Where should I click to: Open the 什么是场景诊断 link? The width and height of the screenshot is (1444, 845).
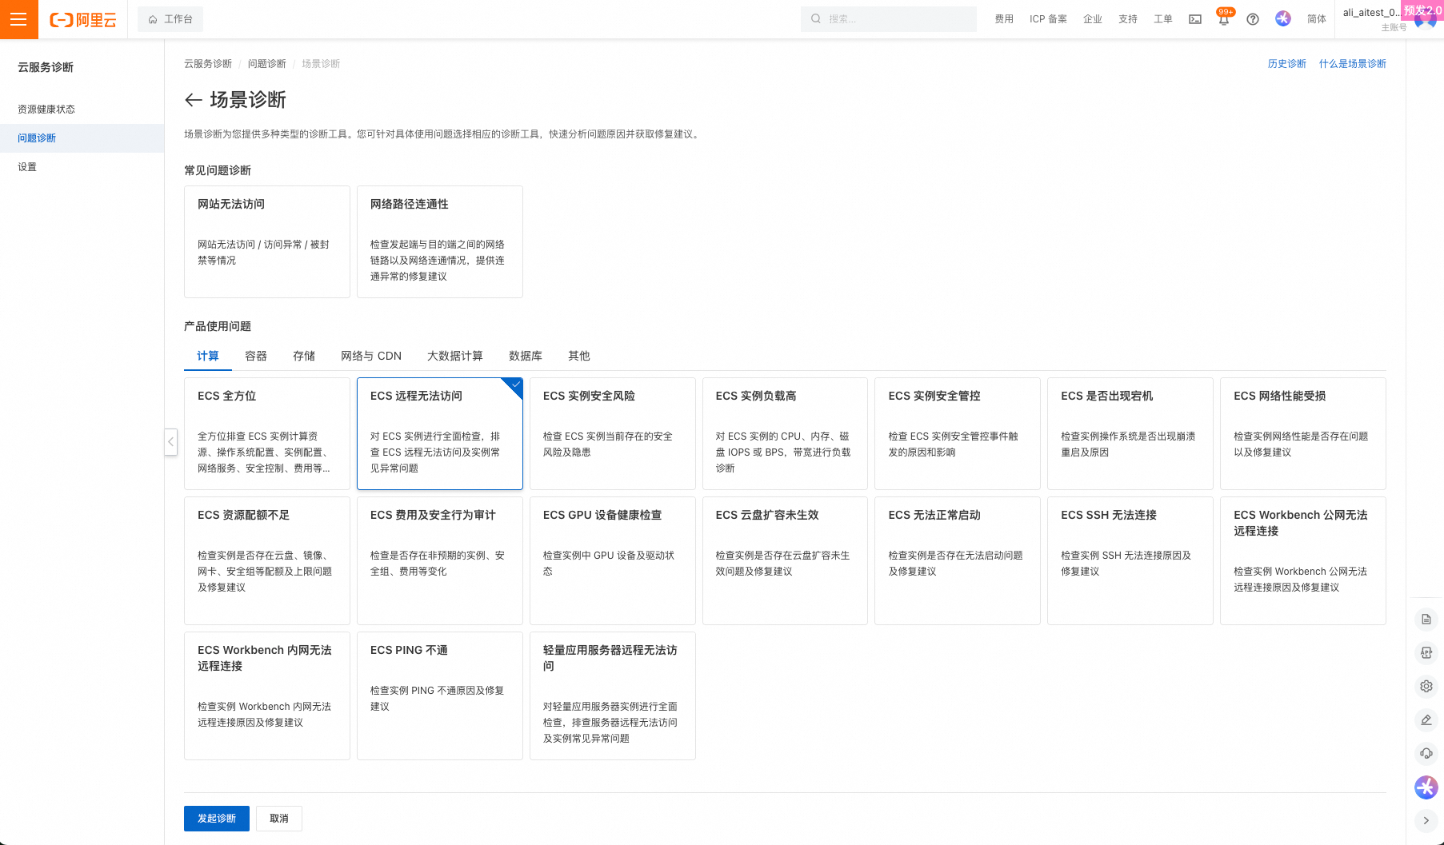click(x=1353, y=64)
